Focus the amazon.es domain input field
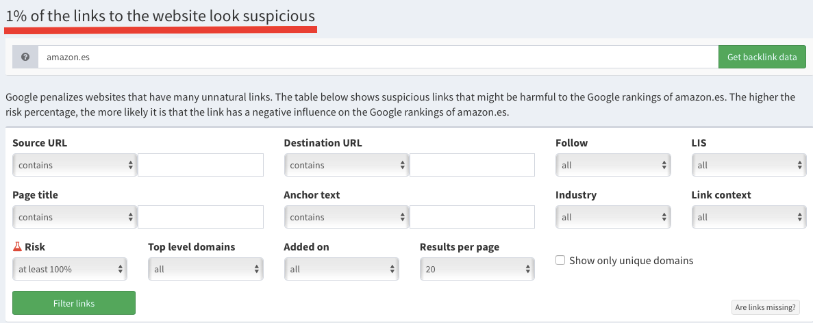 click(x=377, y=57)
